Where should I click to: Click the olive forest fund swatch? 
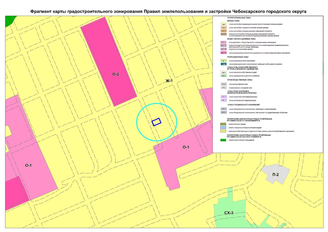point(223,124)
